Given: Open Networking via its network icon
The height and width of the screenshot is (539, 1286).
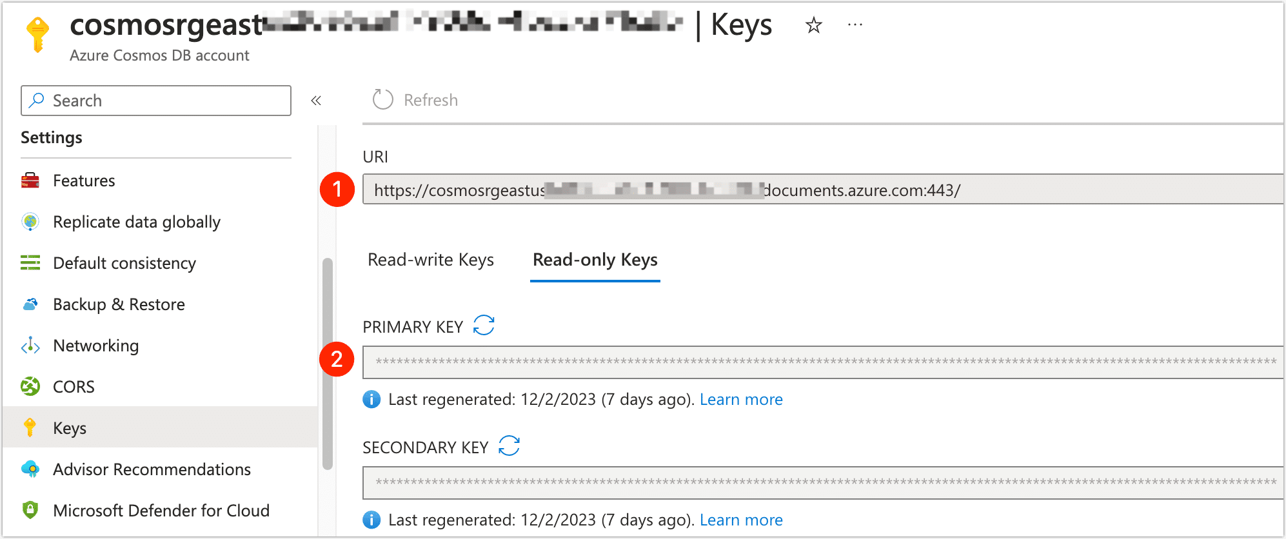Looking at the screenshot, I should tap(29, 346).
